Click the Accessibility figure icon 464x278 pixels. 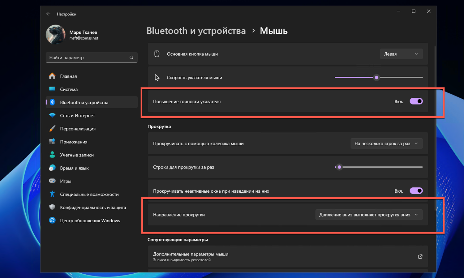point(52,194)
